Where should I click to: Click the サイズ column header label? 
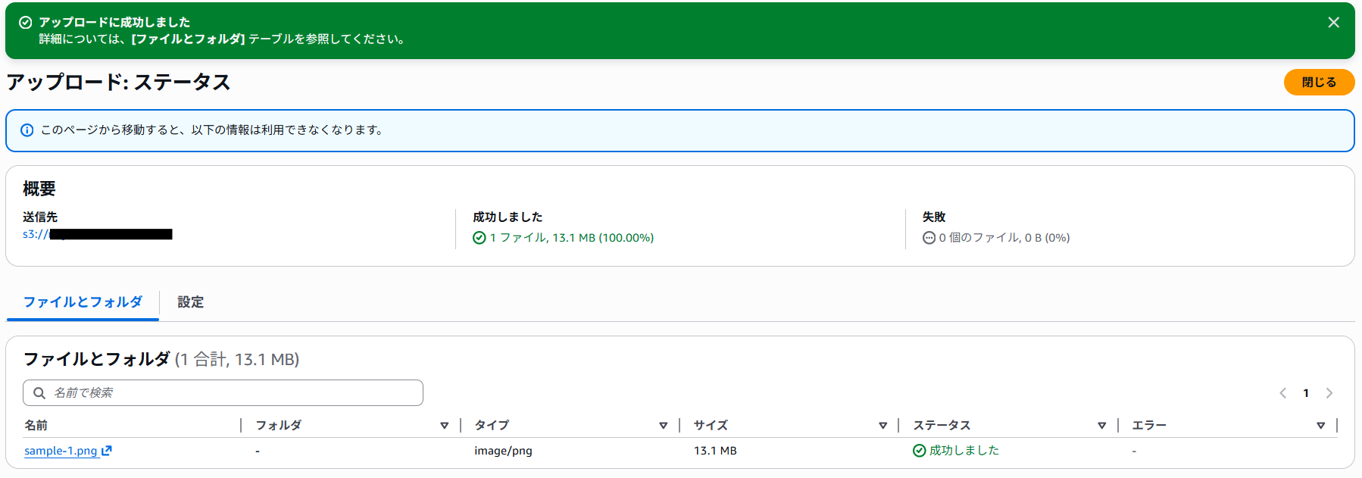[x=711, y=425]
